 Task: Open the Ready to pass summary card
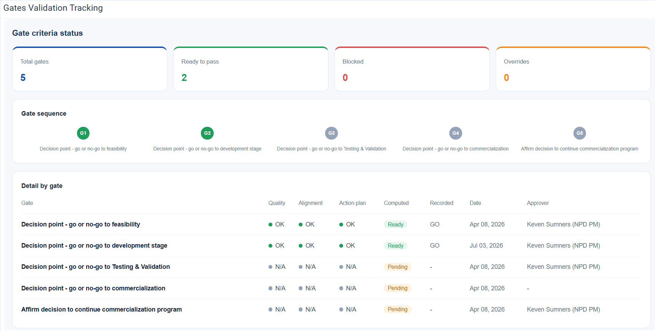click(x=251, y=69)
